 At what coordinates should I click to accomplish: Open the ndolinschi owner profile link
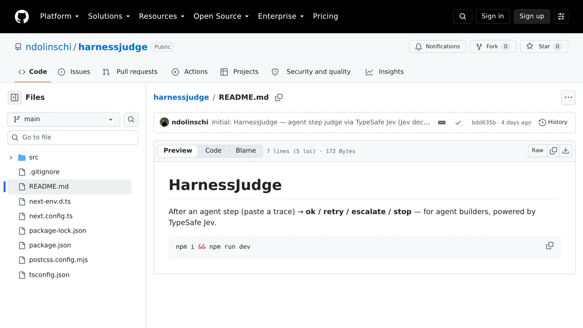[48, 47]
